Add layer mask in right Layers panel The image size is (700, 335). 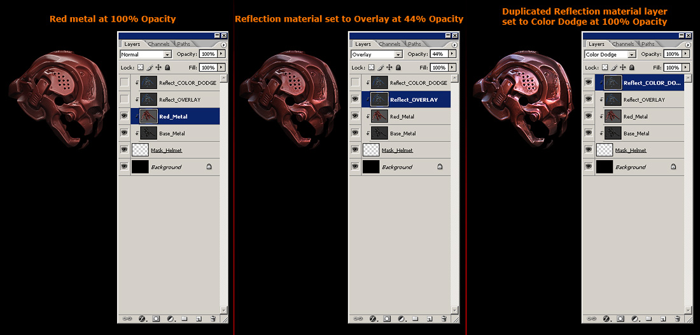tap(620, 318)
